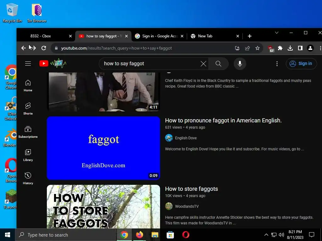Click Type here to search on taskbar
This screenshot has height=241, width=322.
(65, 235)
